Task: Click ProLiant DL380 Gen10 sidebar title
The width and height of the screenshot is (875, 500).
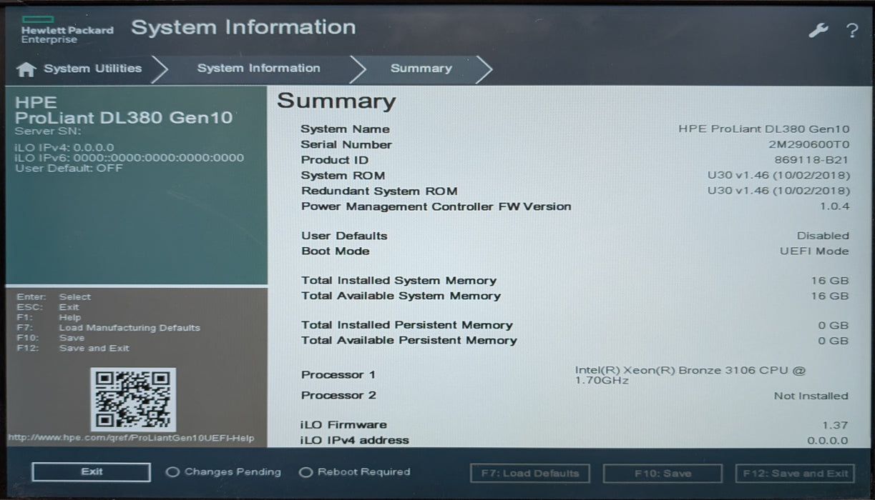Action: 124,119
